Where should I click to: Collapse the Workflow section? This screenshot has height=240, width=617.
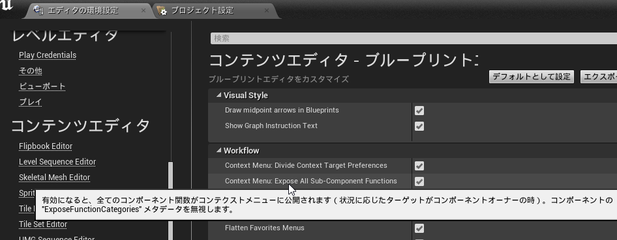[x=218, y=151]
